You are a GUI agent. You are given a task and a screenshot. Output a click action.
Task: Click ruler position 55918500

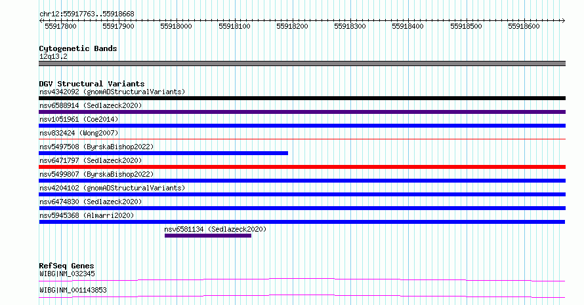[467, 26]
